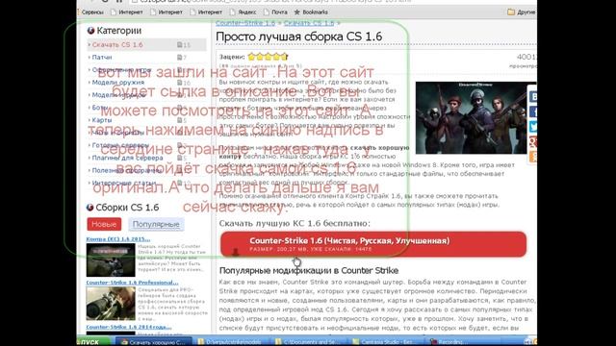Open the Интересные статьи category
Screen dimensions: 616x346
click(124, 183)
